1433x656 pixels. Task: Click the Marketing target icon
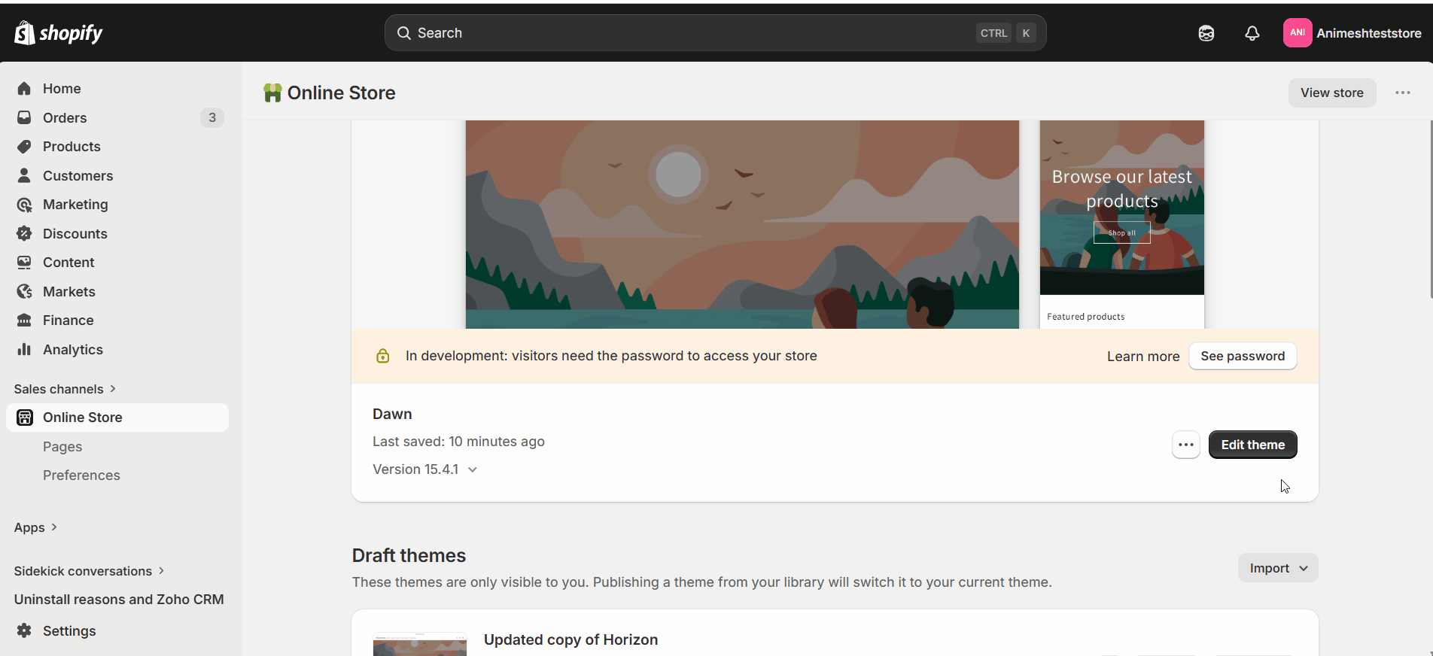[x=24, y=205]
